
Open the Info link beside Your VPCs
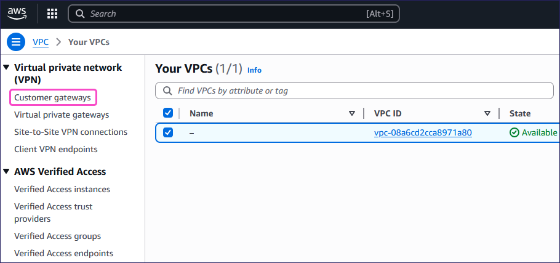(254, 70)
